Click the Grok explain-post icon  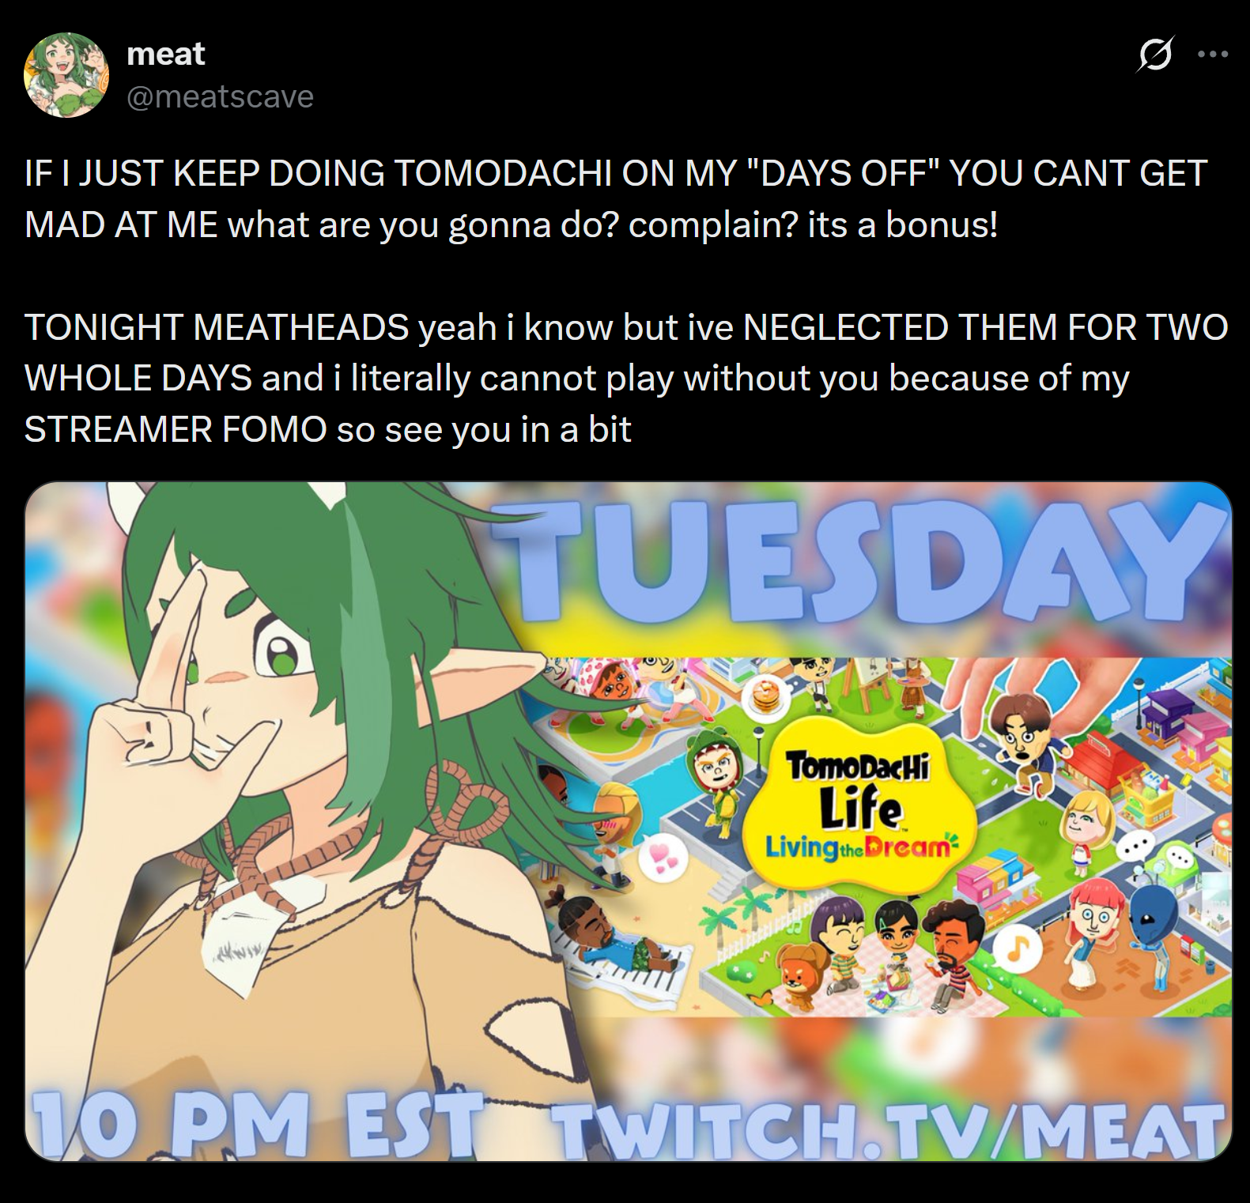click(1155, 55)
